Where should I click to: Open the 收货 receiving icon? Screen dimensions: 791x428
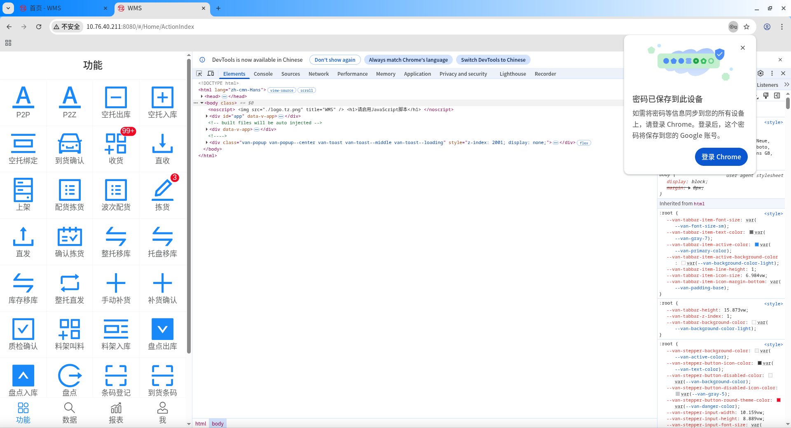(116, 144)
